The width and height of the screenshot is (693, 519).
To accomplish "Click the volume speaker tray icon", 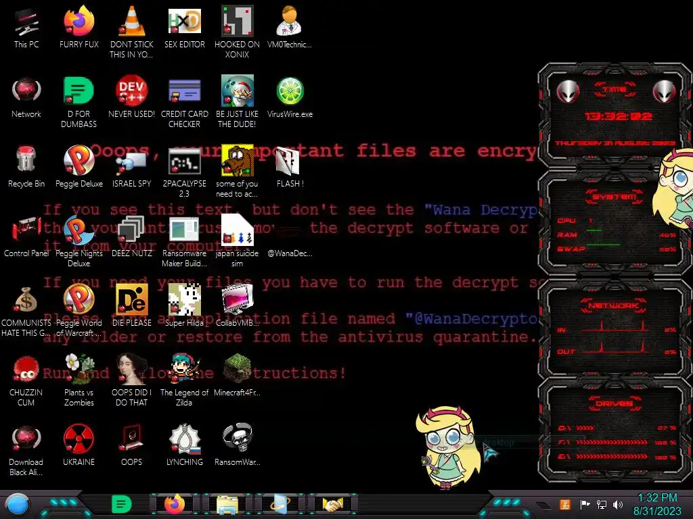I will [x=618, y=504].
